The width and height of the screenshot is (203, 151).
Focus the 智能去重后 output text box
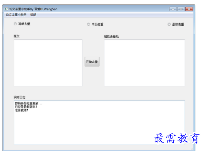145,63
